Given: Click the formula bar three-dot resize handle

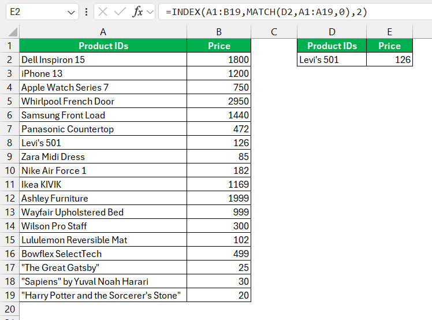Looking at the screenshot, I should pos(86,12).
